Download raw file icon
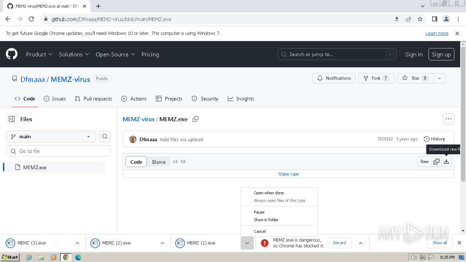Image resolution: width=466 pixels, height=262 pixels. tap(446, 162)
